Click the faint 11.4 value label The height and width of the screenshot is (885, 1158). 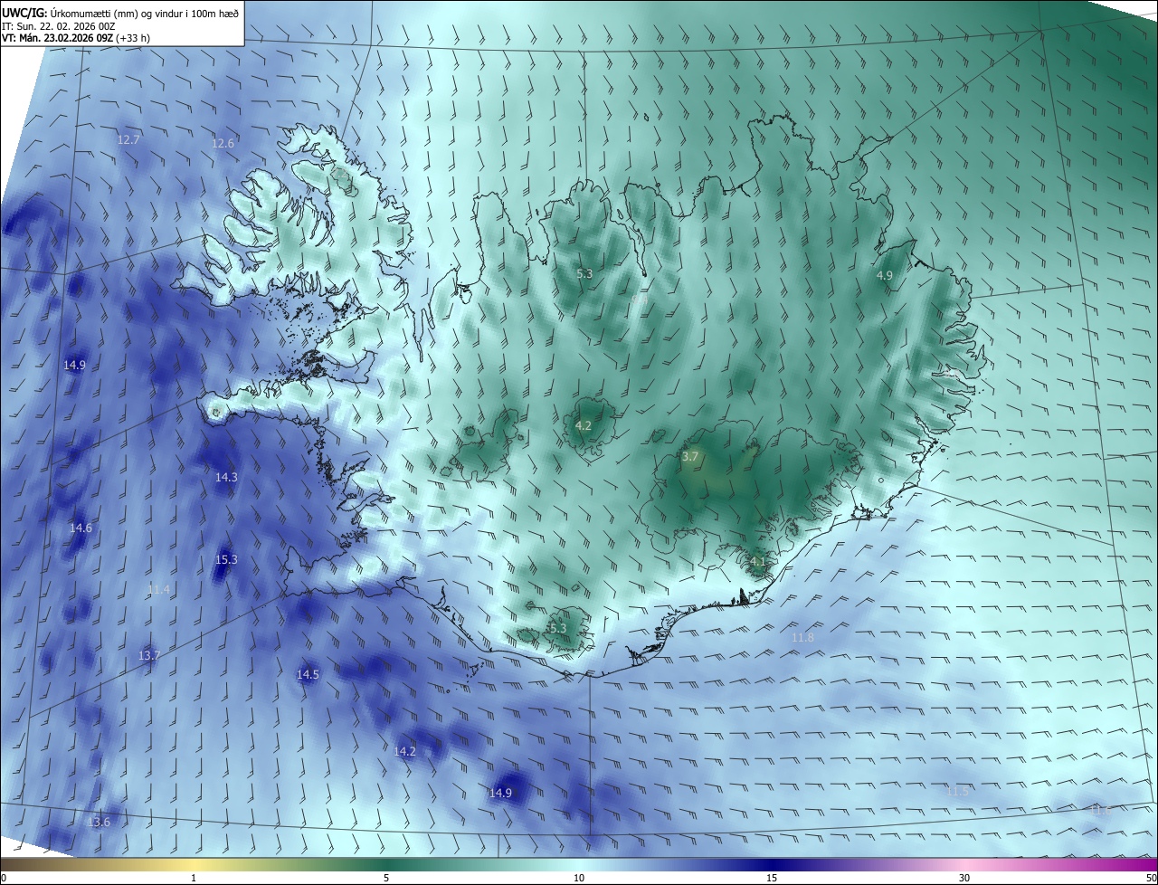pos(158,589)
